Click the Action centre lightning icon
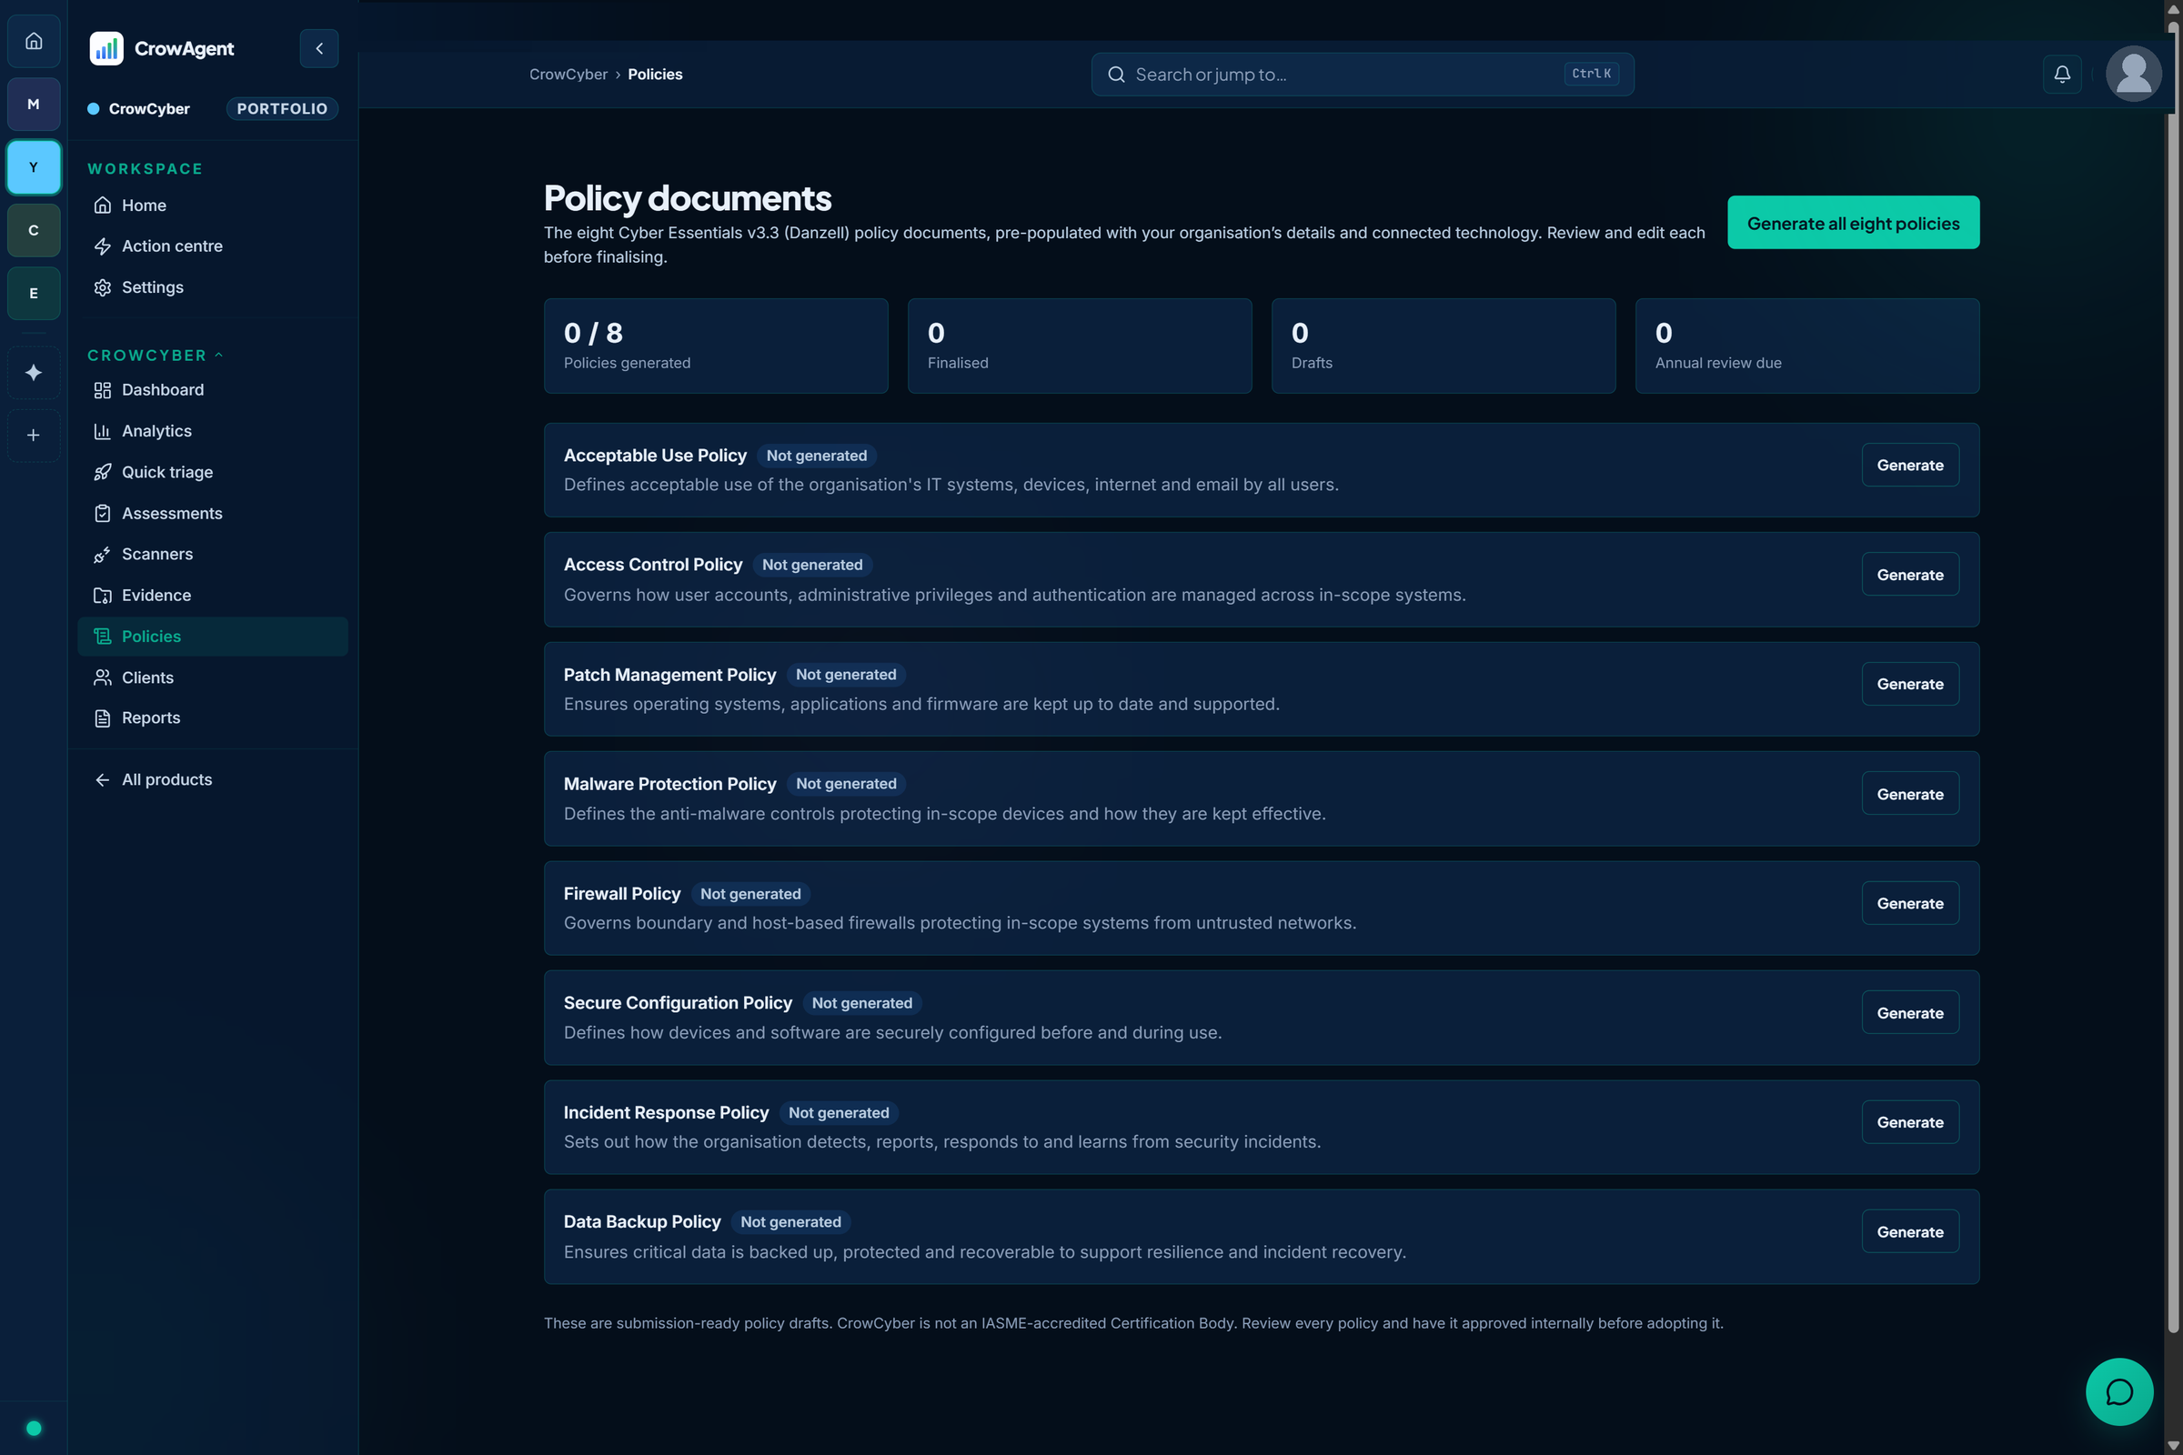Screen dimensions: 2183x1455 point(102,246)
